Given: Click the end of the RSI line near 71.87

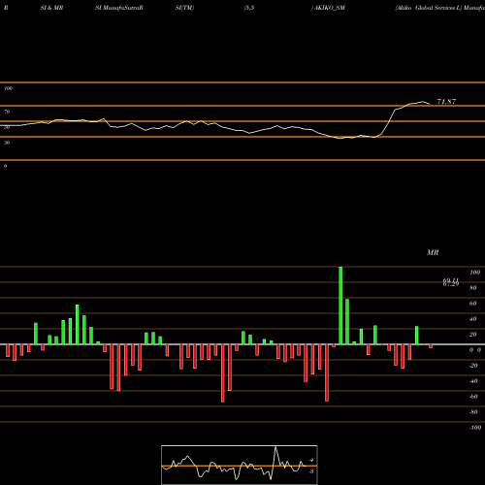Looking at the screenshot, I should click(429, 104).
